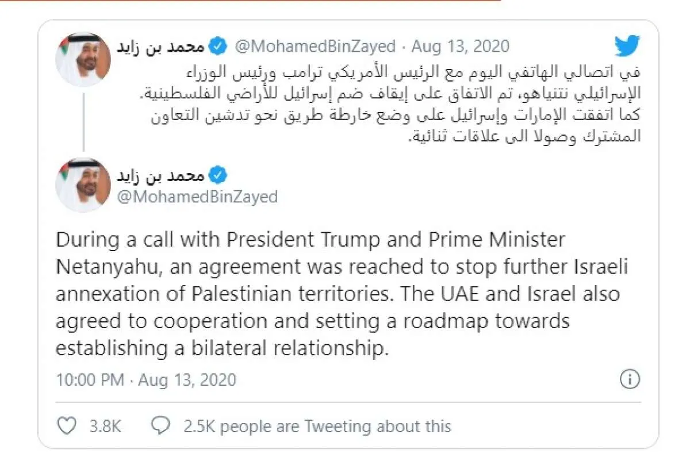
Task: Open the @MohamedBinZayed handle below the second name
Action: (197, 197)
